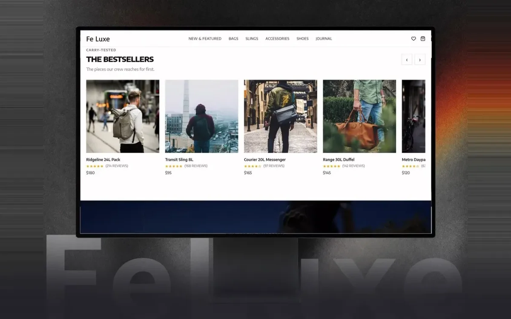This screenshot has width=511, height=319.
Task: Click the $165 price
Action: point(248,173)
